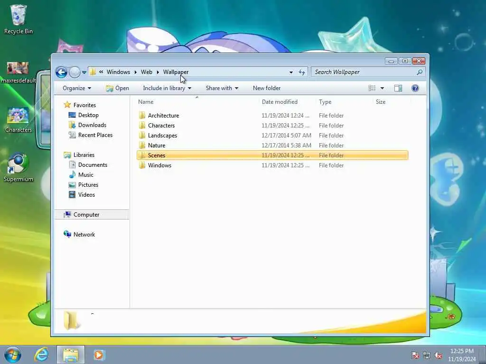The height and width of the screenshot is (364, 486).
Task: Open Help with the question mark icon
Action: [415, 88]
